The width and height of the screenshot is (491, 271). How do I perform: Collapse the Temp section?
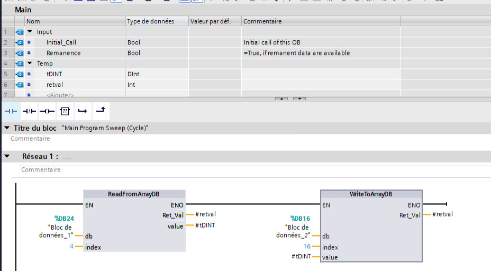30,64
